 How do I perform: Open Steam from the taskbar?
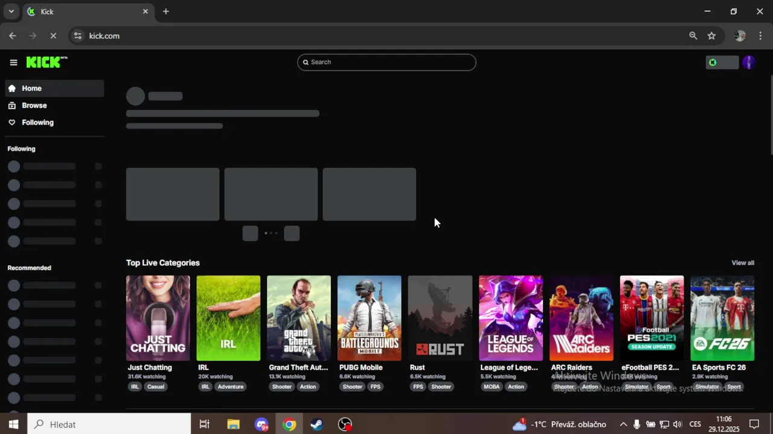click(x=316, y=424)
